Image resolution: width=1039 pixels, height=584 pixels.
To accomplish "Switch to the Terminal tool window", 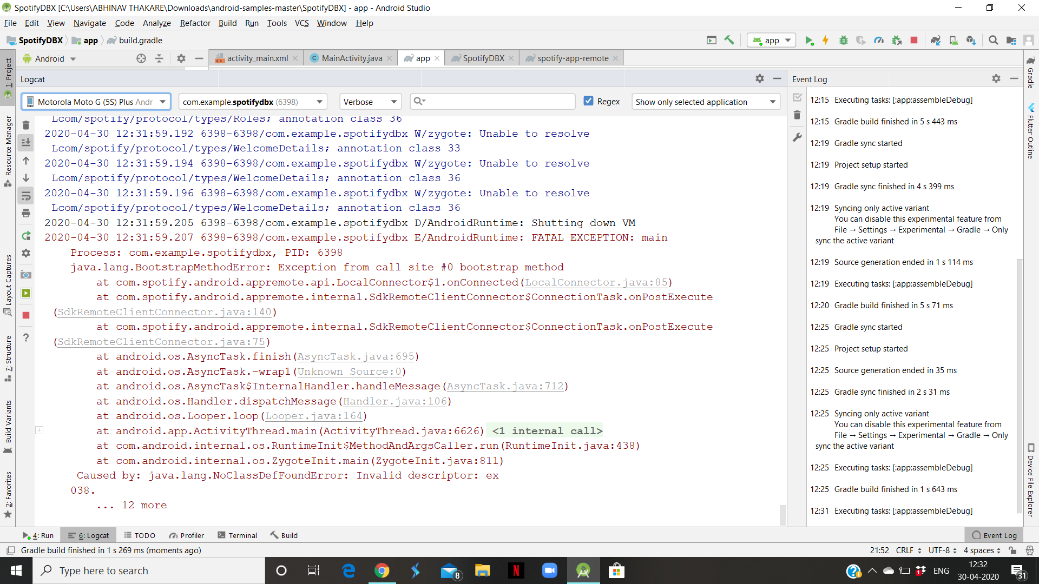I will coord(237,535).
